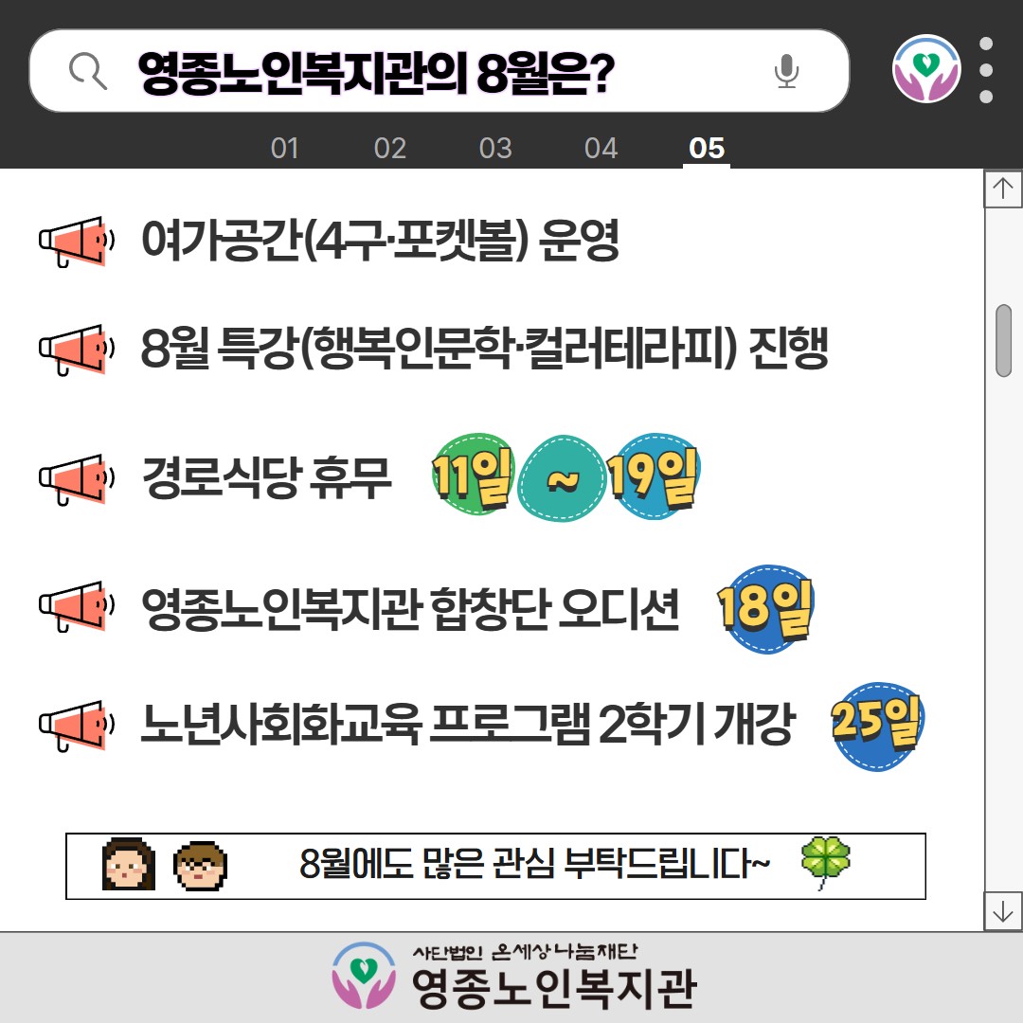The image size is (1023, 1023).
Task: Open the 8월 특강 진행 announcement text
Action: [x=484, y=348]
